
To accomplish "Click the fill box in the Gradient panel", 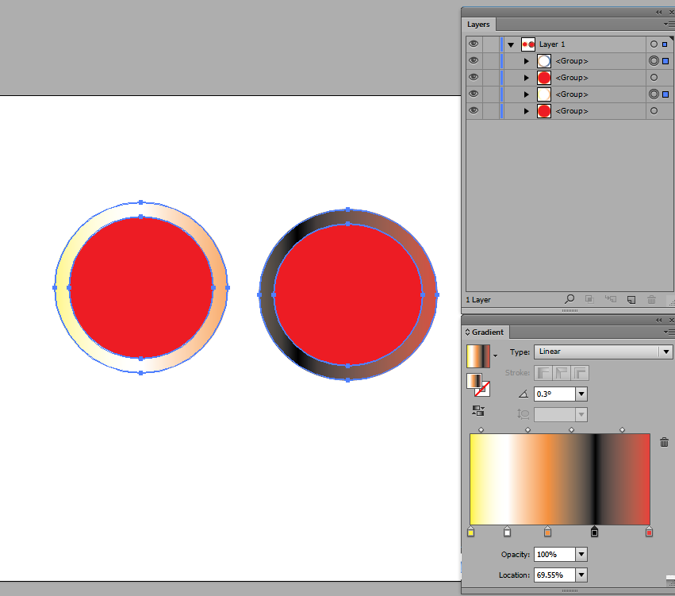I will click(x=474, y=381).
